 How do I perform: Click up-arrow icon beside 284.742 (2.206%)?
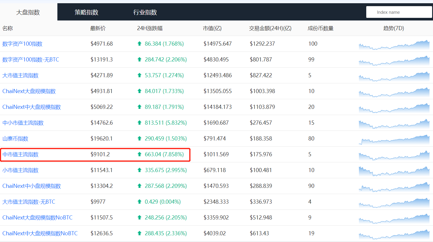[x=139, y=59]
